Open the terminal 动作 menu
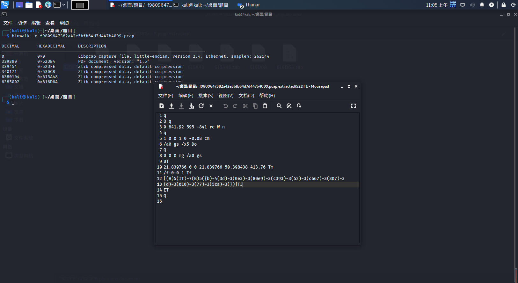This screenshot has height=283, width=518. click(22, 23)
